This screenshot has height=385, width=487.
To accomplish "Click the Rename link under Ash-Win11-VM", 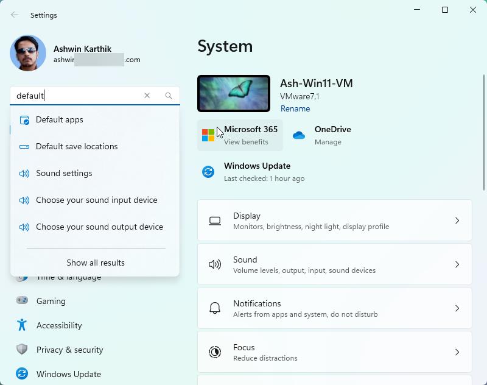I will (x=295, y=108).
